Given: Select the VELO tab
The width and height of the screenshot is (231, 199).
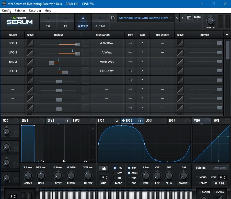Looking at the screenshot, I should coord(202,120).
